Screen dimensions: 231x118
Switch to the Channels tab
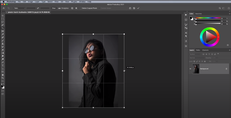click(205, 50)
